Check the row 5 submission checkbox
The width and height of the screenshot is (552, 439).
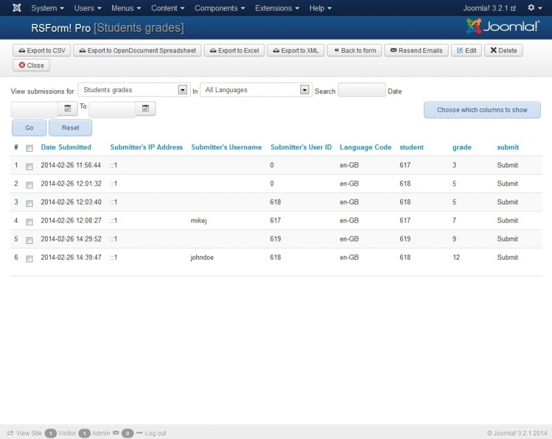[x=29, y=240]
